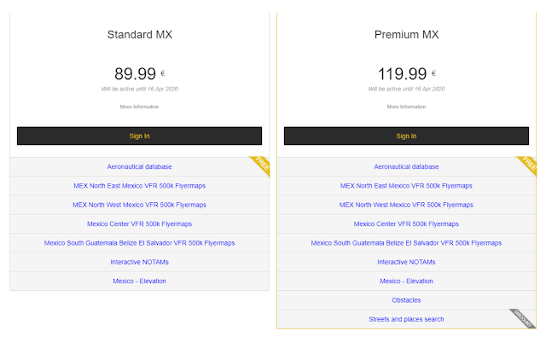Click the DISCOUNT ribbon on Premium MX
This screenshot has width=546, height=354.
[524, 317]
